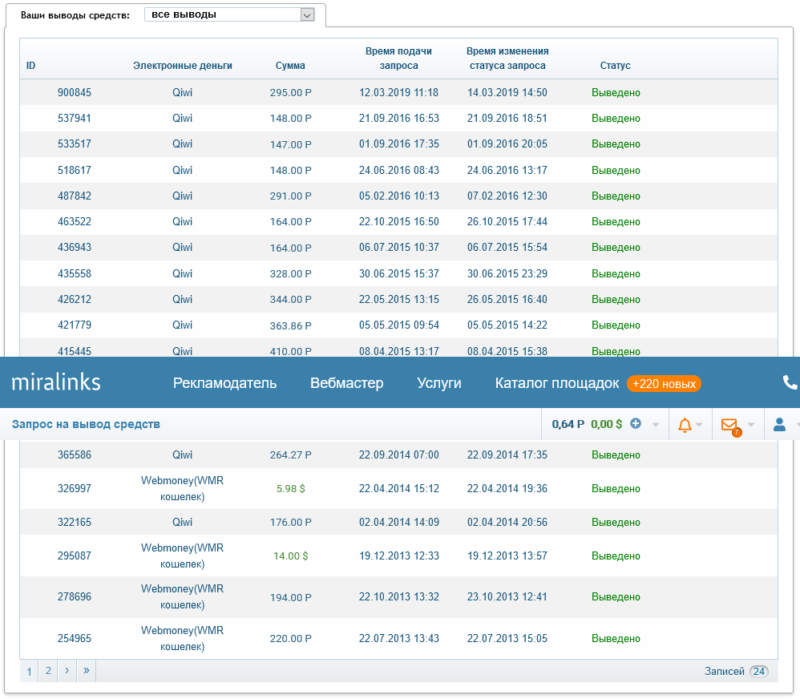This screenshot has width=800, height=699.
Task: Expand the balance dropdown arrow
Action: click(x=656, y=425)
